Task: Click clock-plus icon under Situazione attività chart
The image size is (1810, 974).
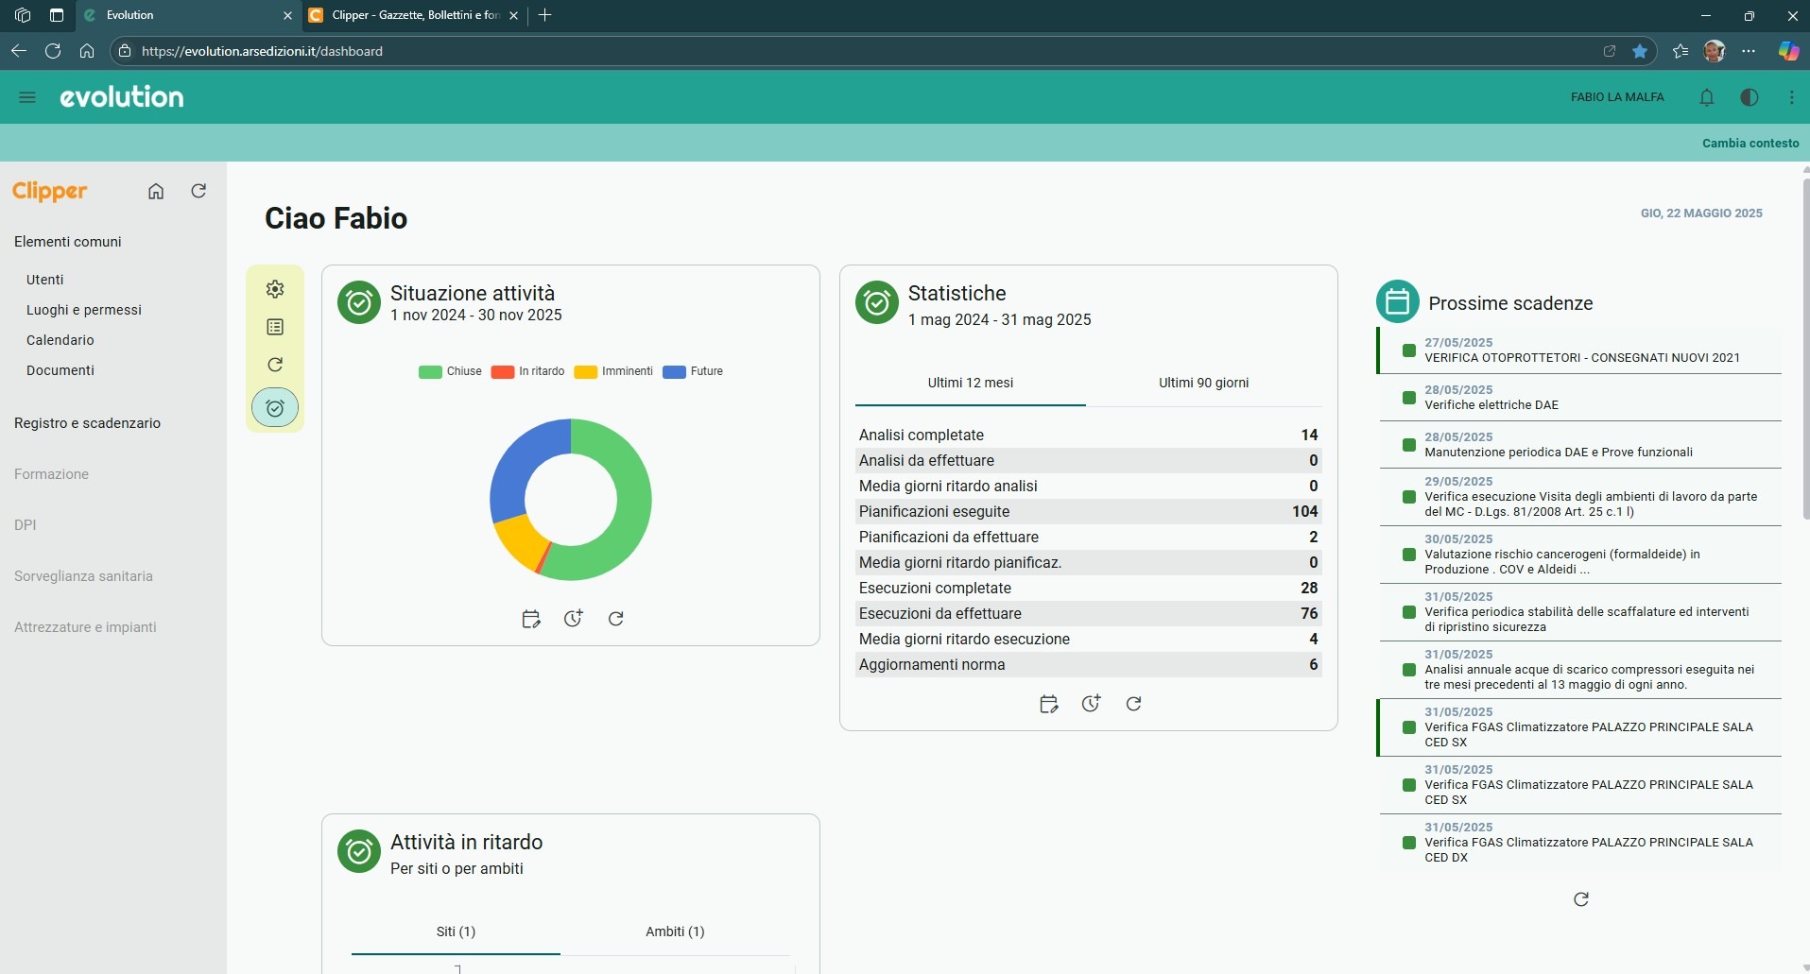Action: click(x=574, y=619)
